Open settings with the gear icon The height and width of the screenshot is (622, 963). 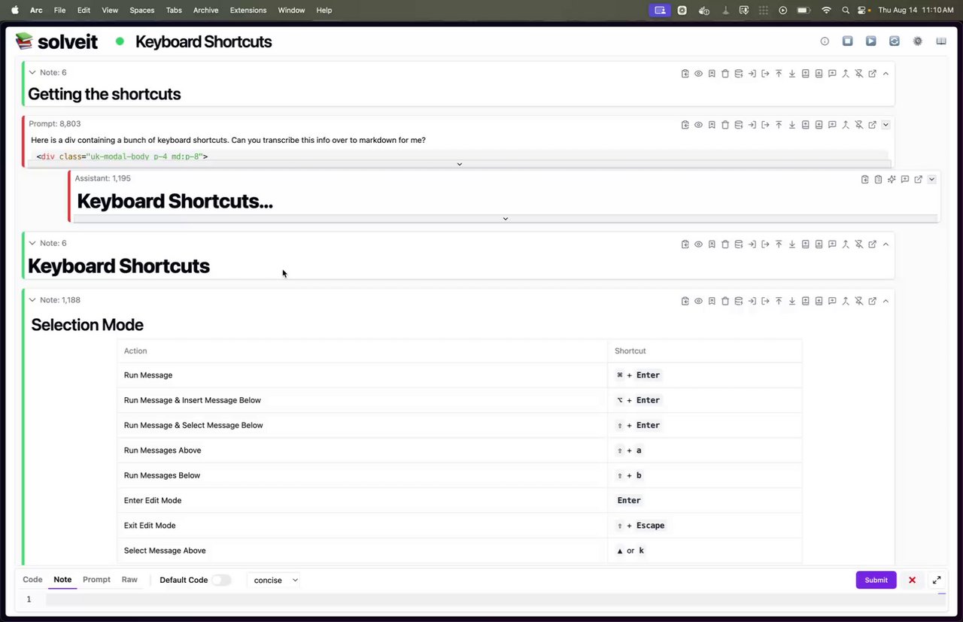click(918, 41)
